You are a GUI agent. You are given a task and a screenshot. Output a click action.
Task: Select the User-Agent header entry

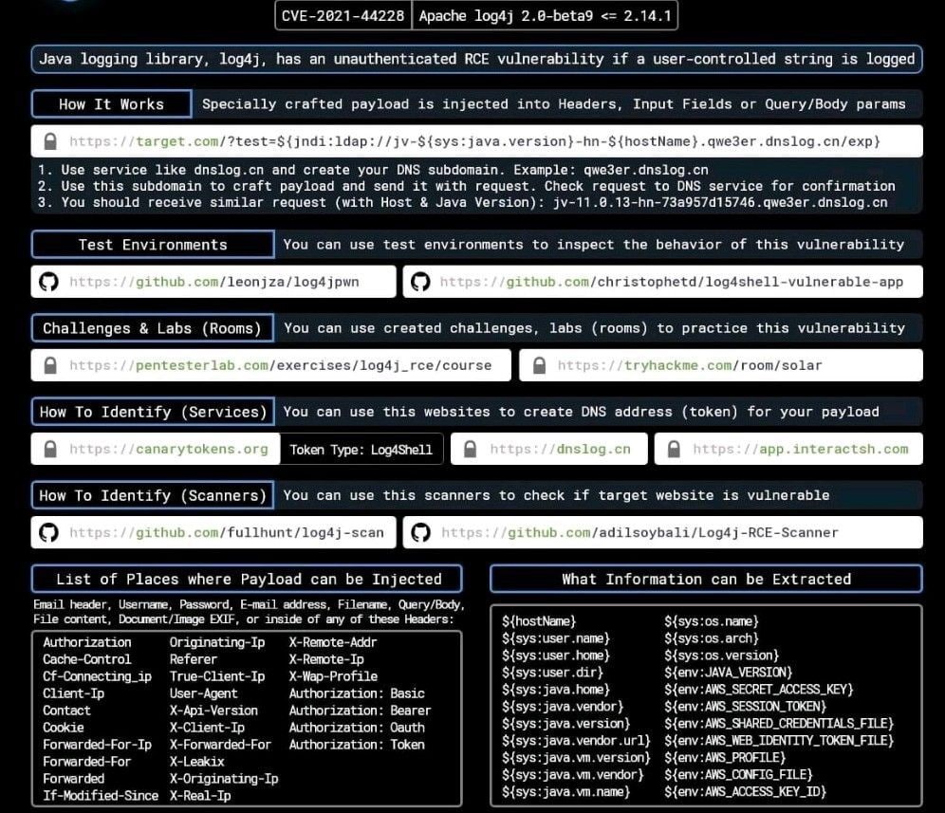point(203,693)
